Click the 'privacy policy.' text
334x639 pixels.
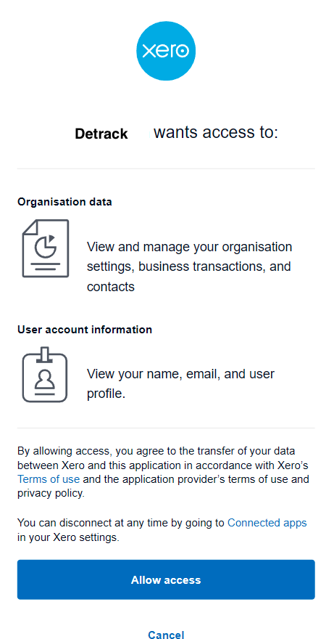(x=51, y=493)
